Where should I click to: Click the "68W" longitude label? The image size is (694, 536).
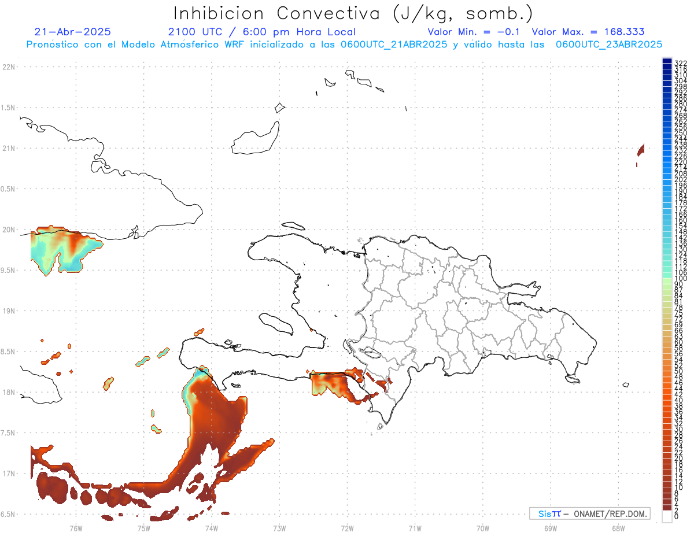[618, 528]
